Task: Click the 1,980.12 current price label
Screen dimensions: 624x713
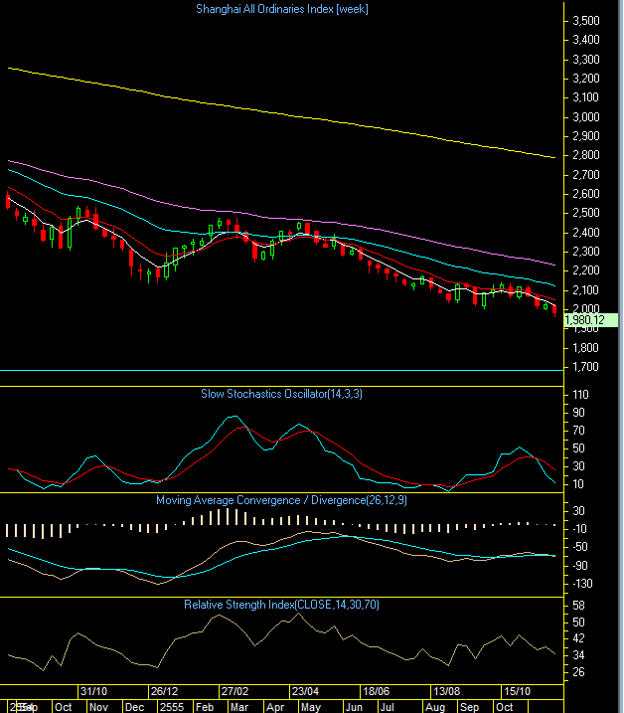Action: click(590, 320)
